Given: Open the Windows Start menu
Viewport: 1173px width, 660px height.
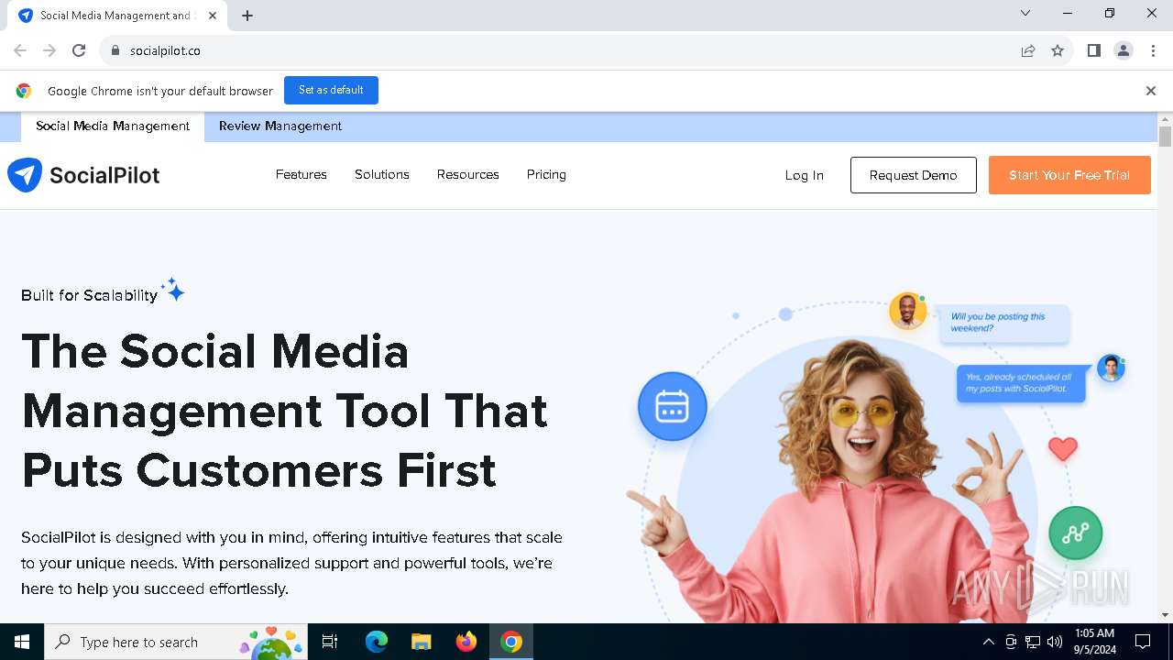Looking at the screenshot, I should [22, 642].
